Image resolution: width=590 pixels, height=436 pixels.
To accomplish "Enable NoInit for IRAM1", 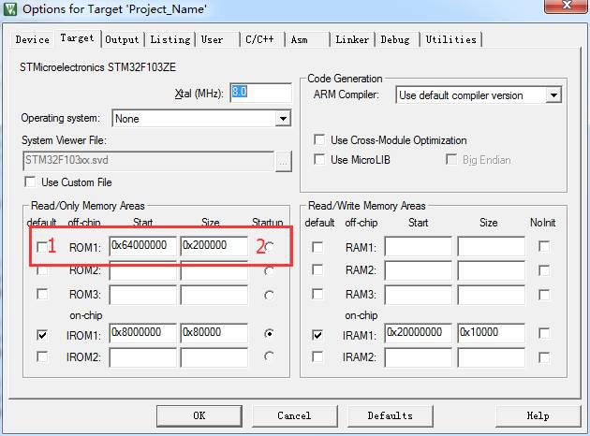I will coord(544,333).
